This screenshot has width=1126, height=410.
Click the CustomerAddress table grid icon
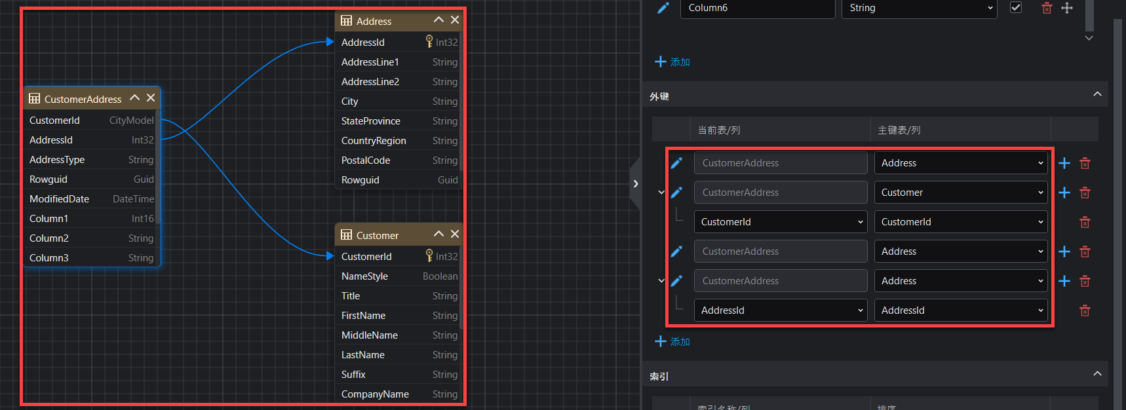pos(35,99)
